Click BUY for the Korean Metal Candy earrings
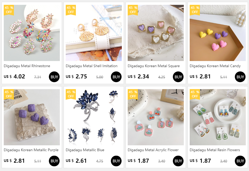 pos(240,77)
